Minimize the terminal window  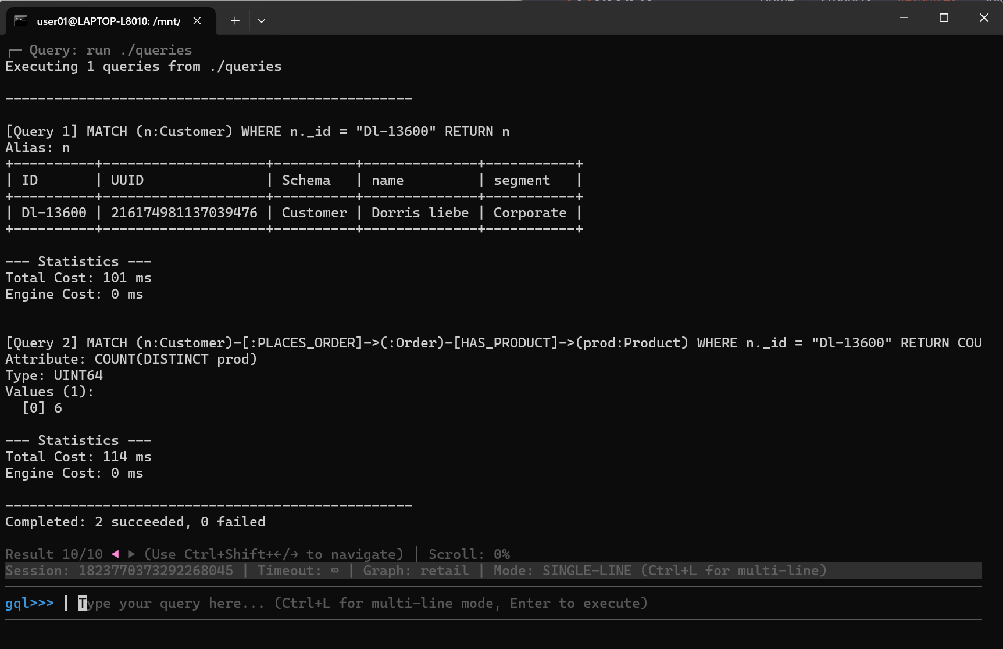904,18
